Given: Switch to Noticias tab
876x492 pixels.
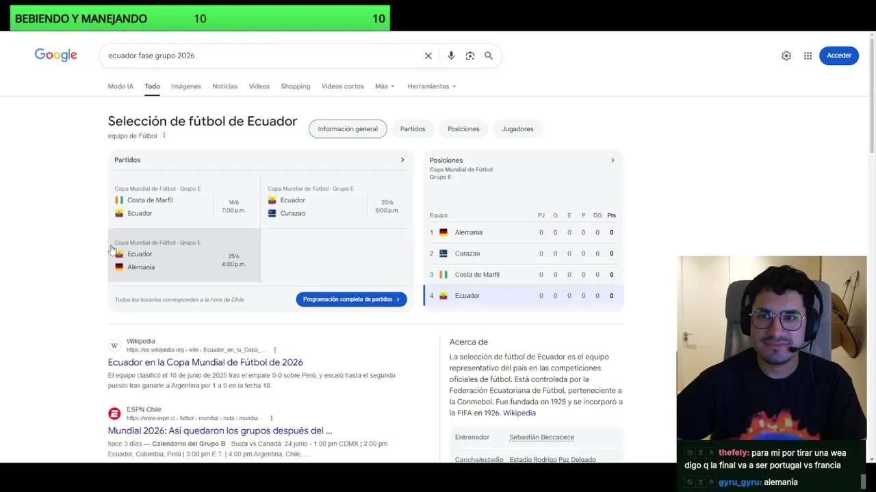Looking at the screenshot, I should [225, 86].
